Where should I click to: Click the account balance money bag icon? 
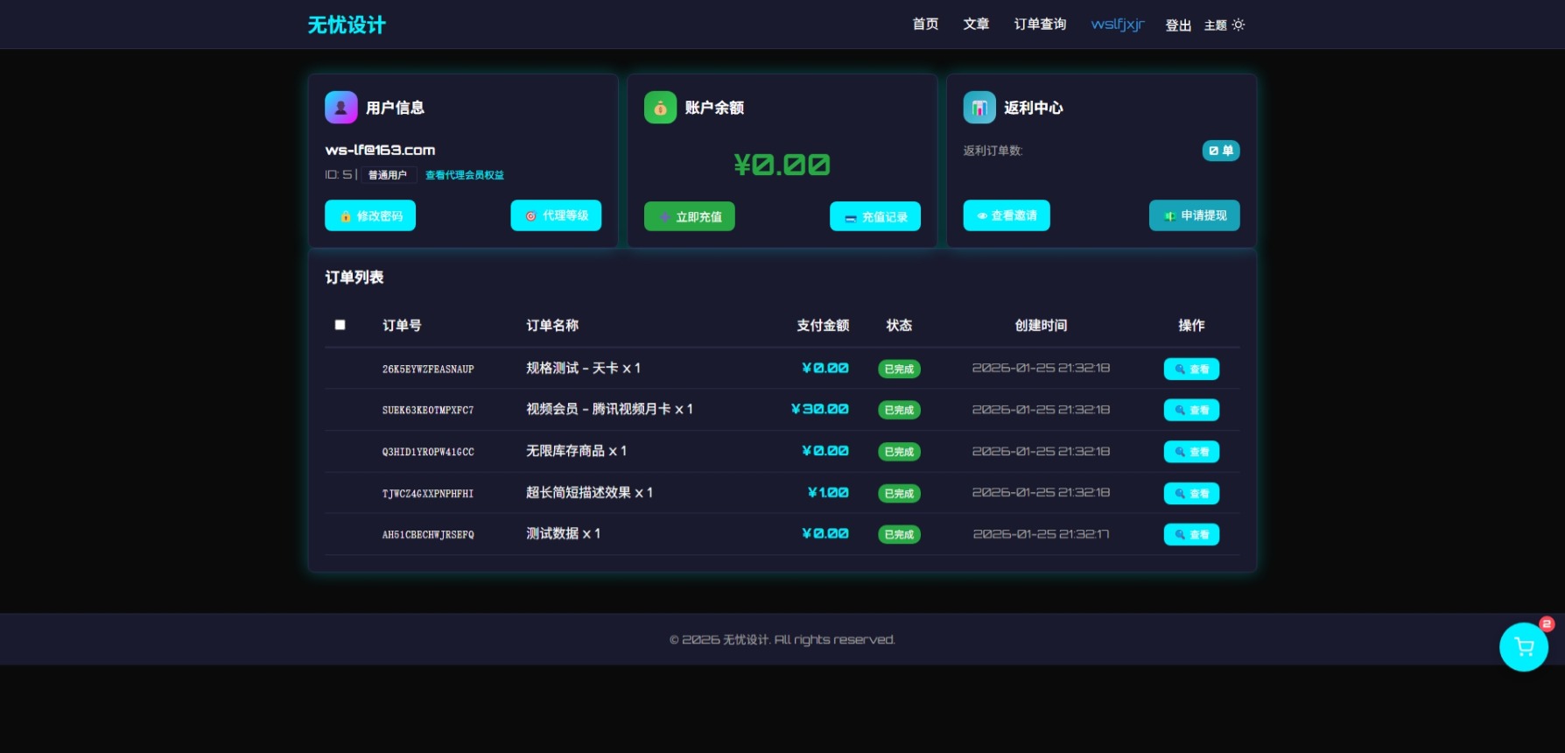point(660,108)
